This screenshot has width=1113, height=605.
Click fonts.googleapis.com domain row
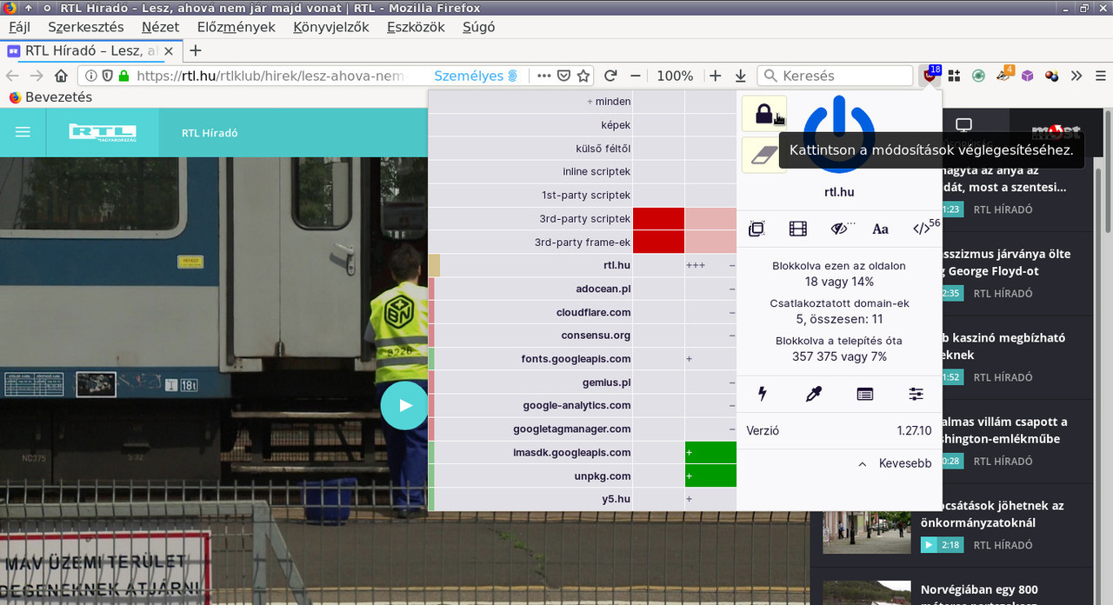pos(531,358)
